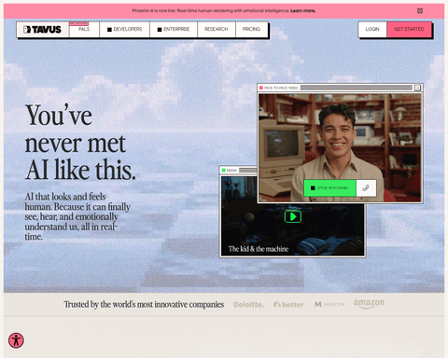Open the accessibility options icon
The width and height of the screenshot is (448, 358).
coord(16,340)
